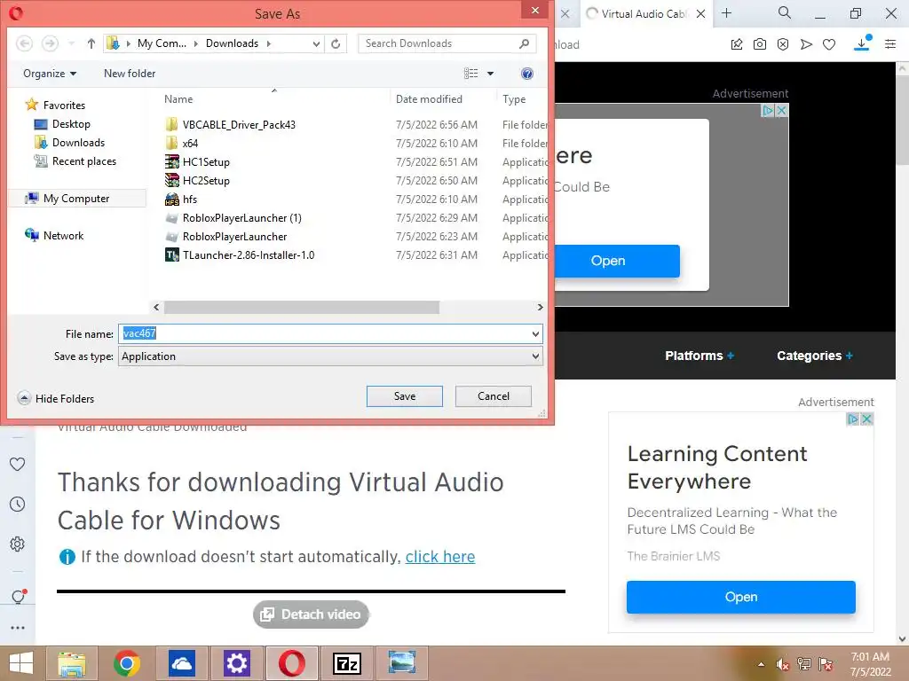Select HC1Setup file
The image size is (909, 681).
206,162
